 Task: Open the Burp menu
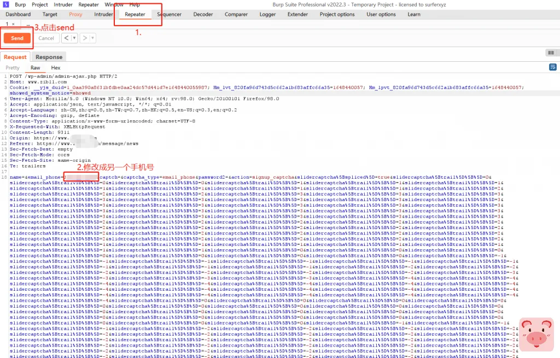(x=20, y=4)
